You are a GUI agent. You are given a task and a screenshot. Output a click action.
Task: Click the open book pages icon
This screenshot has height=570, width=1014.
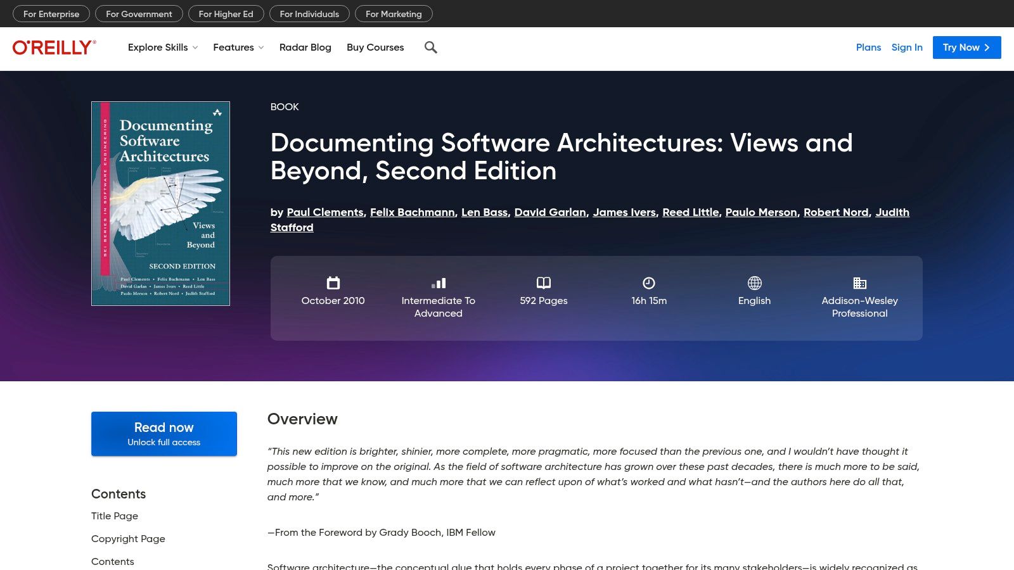pos(543,283)
